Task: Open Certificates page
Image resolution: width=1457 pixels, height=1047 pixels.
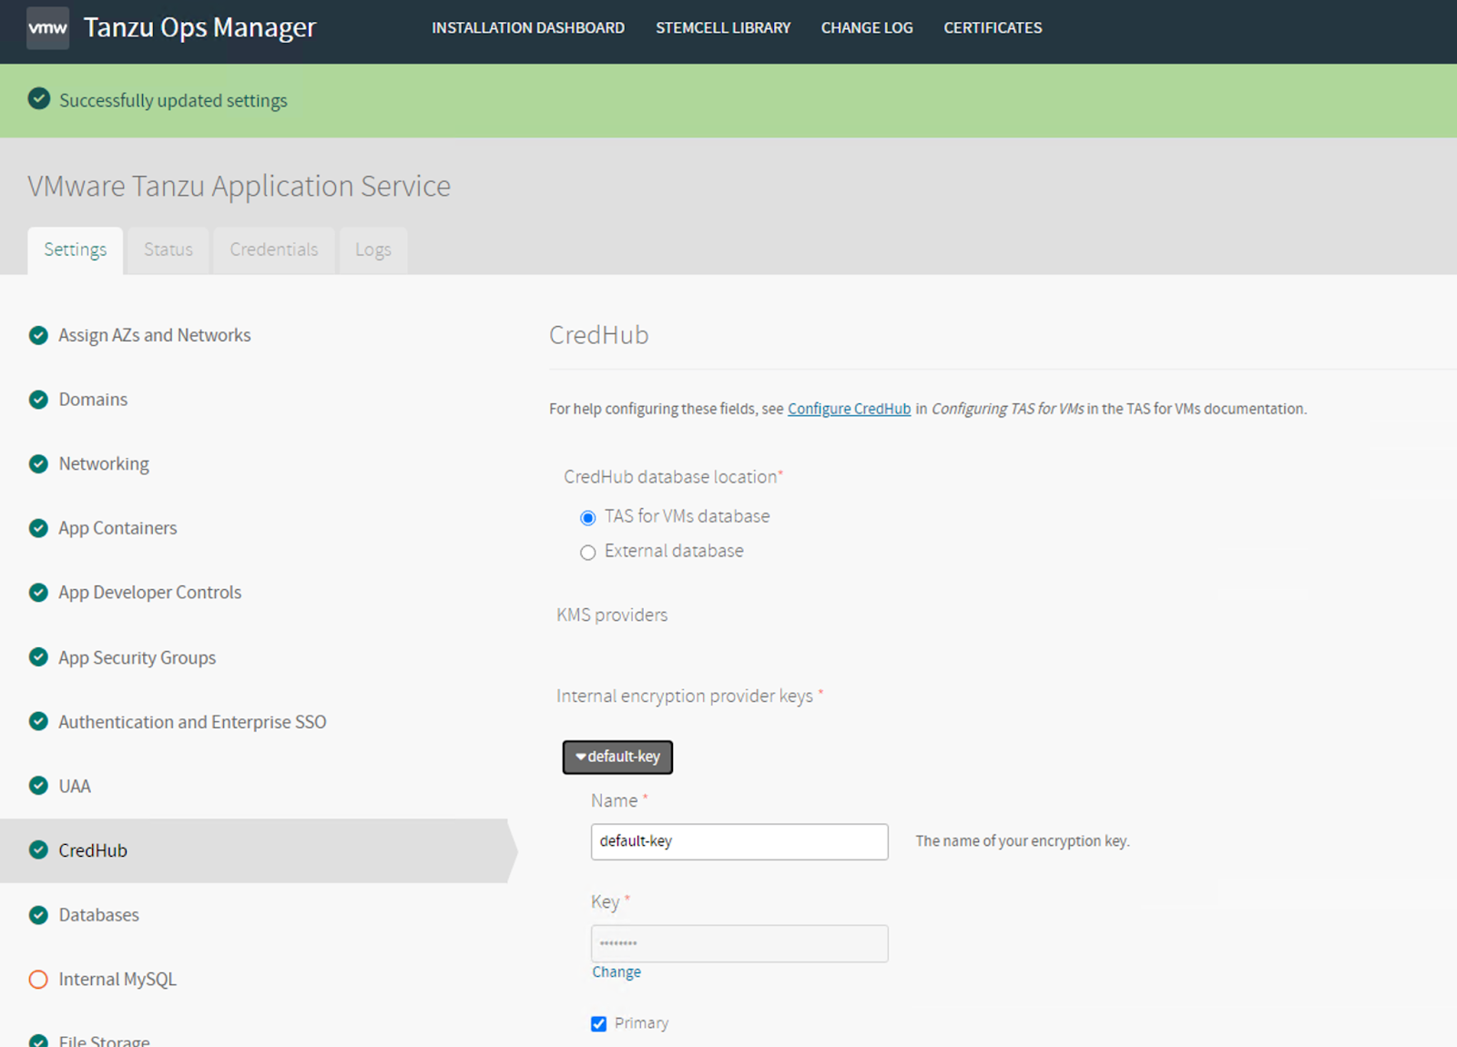Action: click(993, 28)
